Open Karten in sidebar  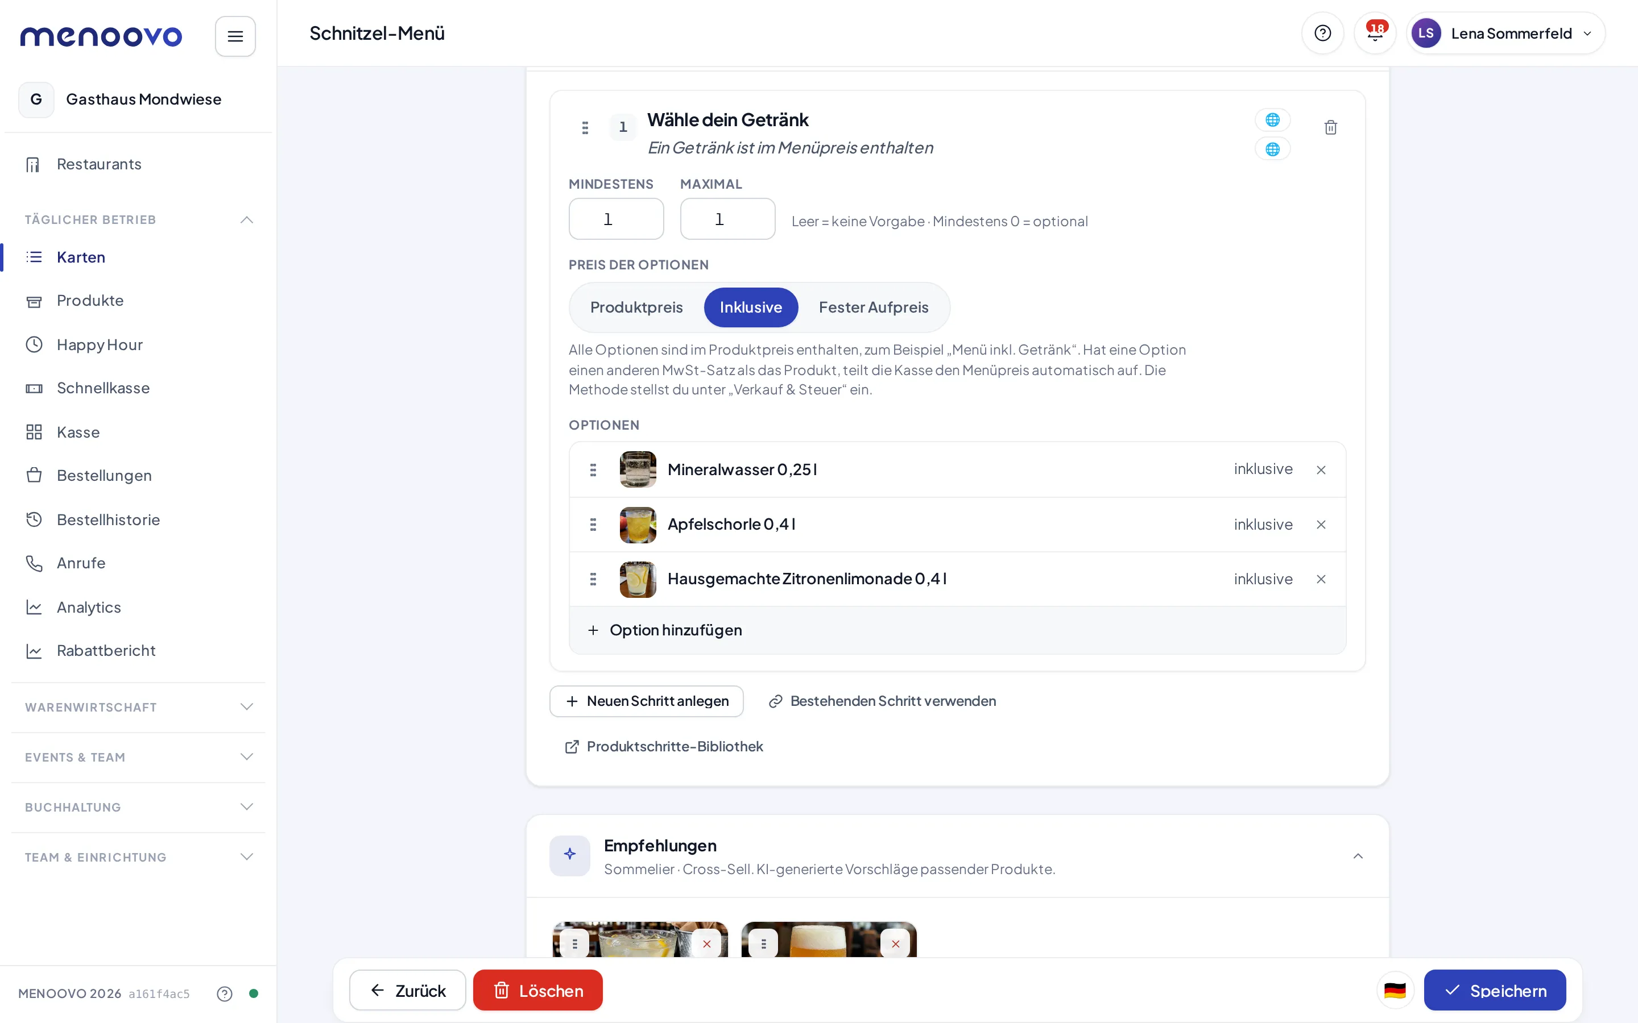81,257
